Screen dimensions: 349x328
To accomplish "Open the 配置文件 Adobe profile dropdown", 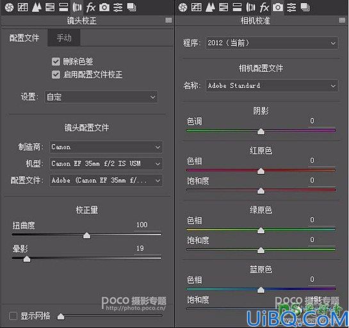I will (106, 181).
